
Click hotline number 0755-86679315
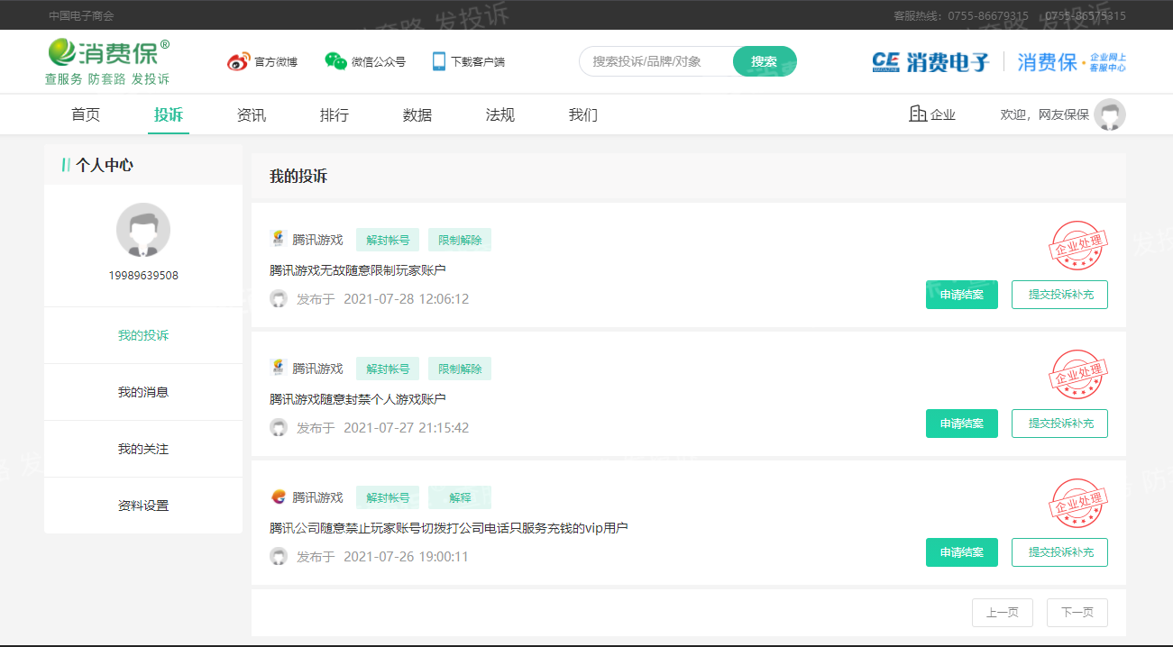coord(987,16)
